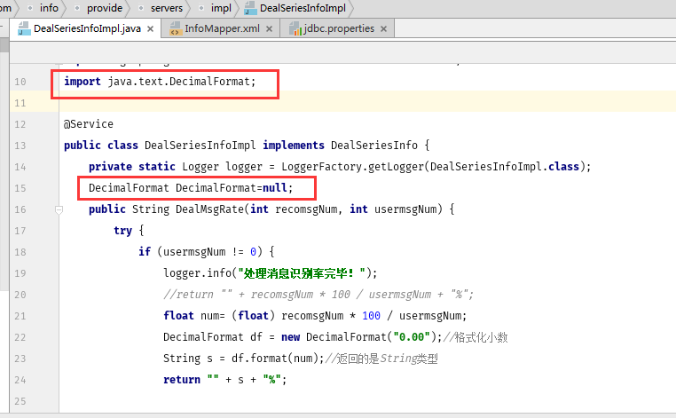Click line number 21 in gutter
The height and width of the screenshot is (418, 676).
20,316
